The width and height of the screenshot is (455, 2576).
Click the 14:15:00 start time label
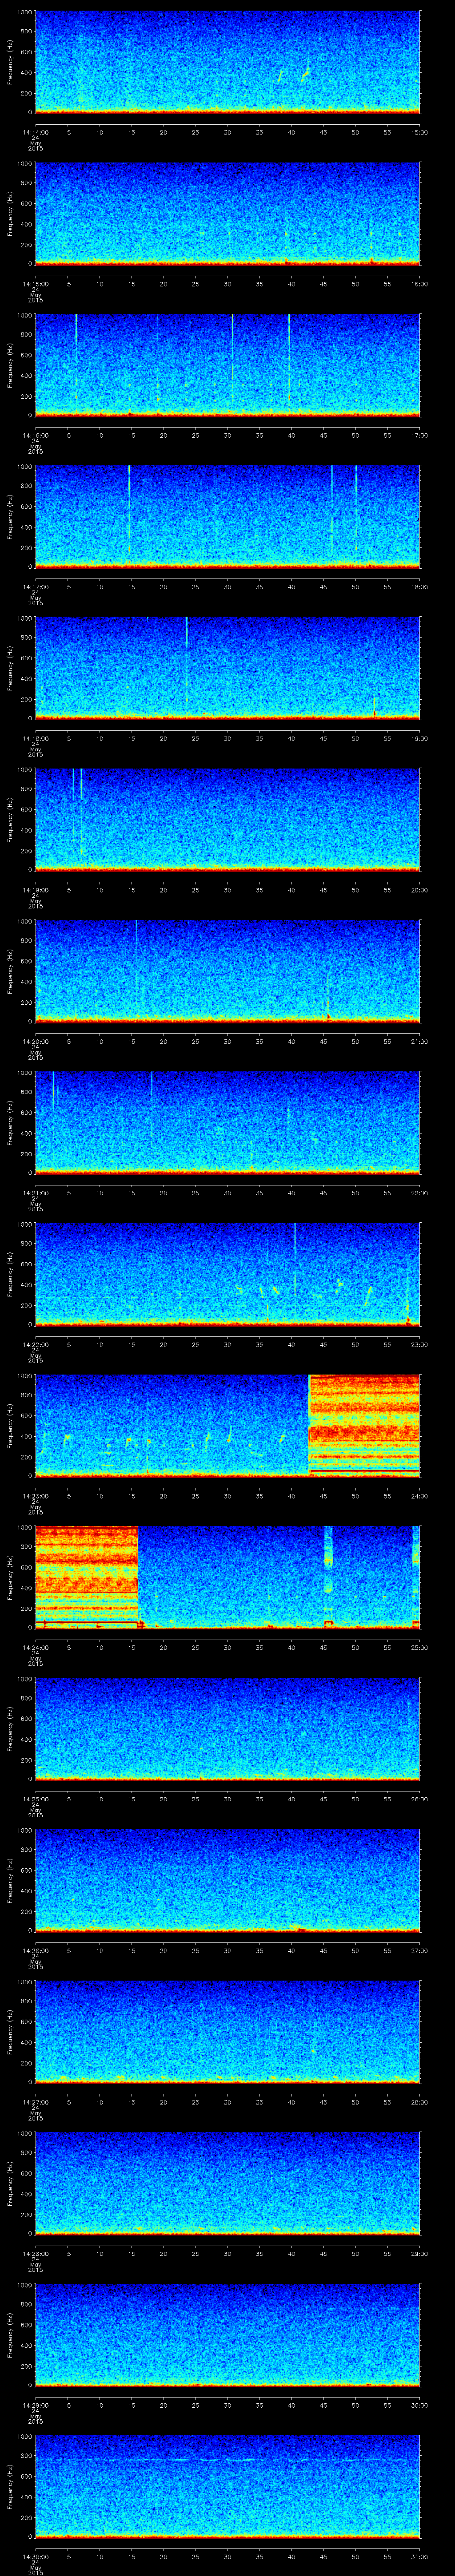35,284
